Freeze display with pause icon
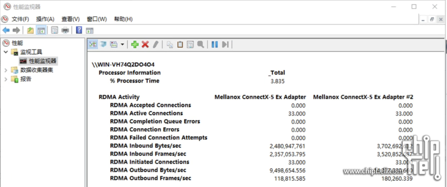This screenshot has height=187, width=447. (x=215, y=44)
